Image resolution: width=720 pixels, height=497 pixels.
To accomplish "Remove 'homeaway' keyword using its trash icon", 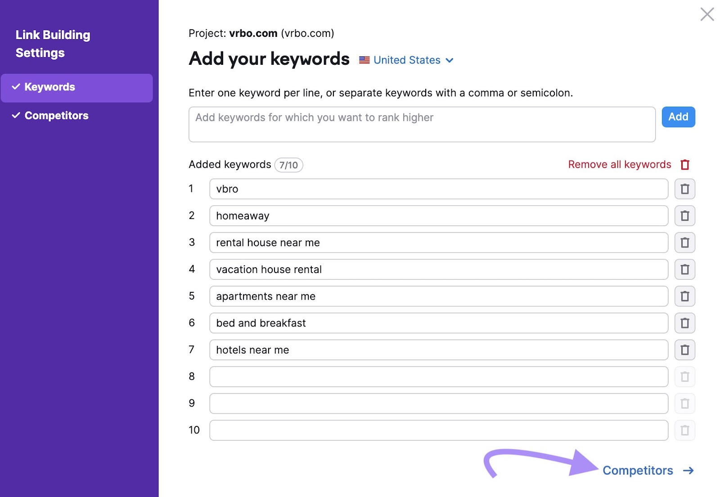I will (x=684, y=216).
